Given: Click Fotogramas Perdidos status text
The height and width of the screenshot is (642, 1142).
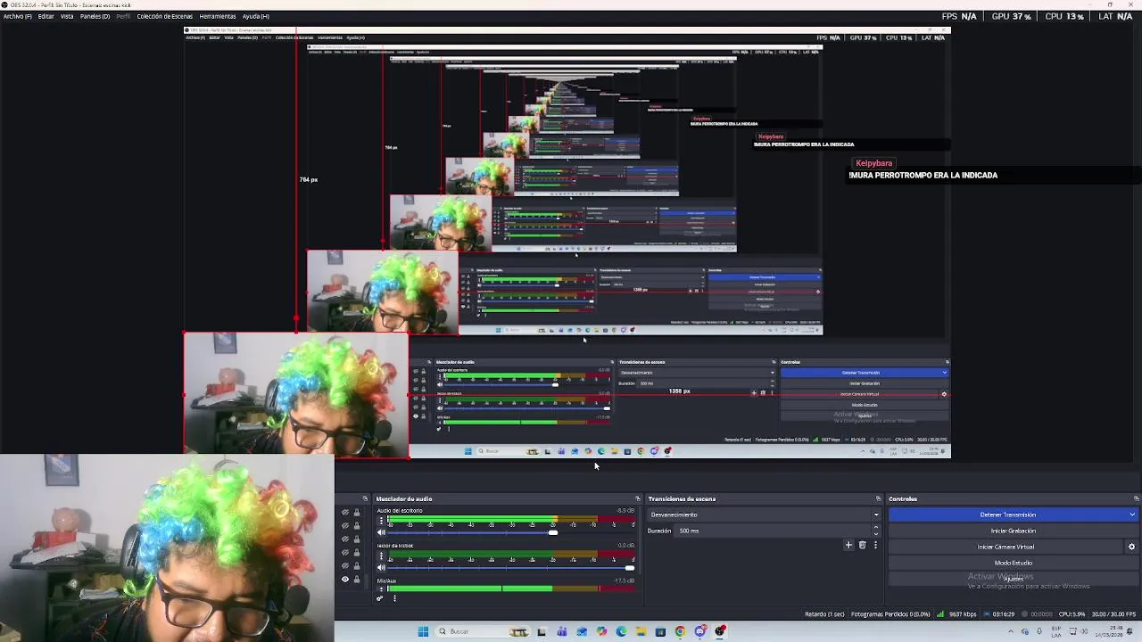Looking at the screenshot, I should click(891, 613).
